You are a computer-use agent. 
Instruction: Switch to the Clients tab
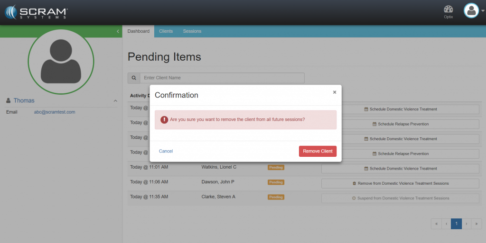(166, 31)
